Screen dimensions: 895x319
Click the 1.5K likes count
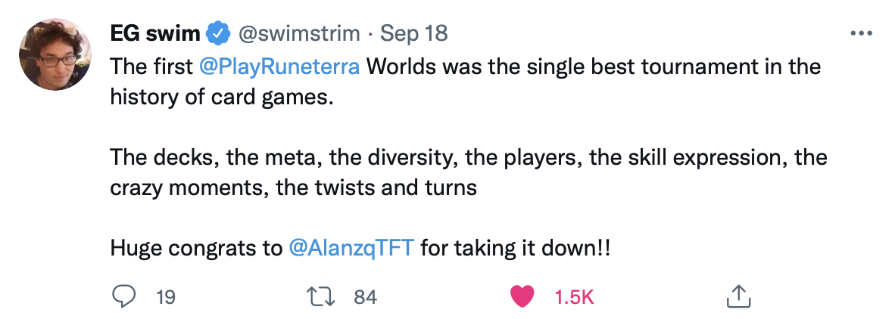tap(574, 298)
